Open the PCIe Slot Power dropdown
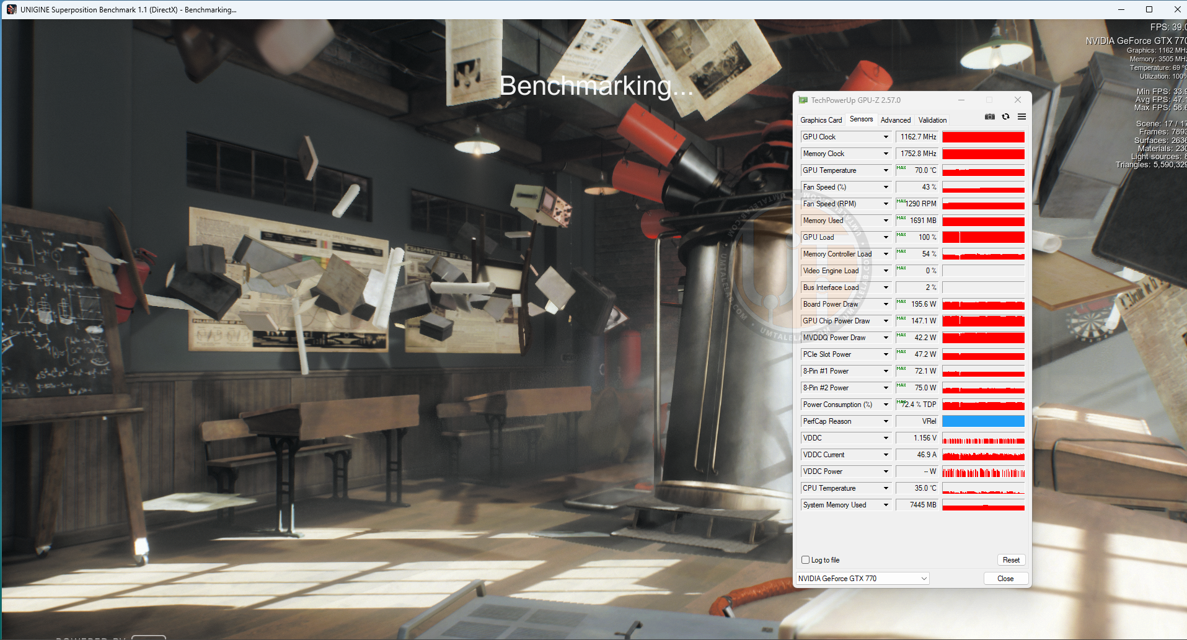The height and width of the screenshot is (640, 1187). pos(886,354)
